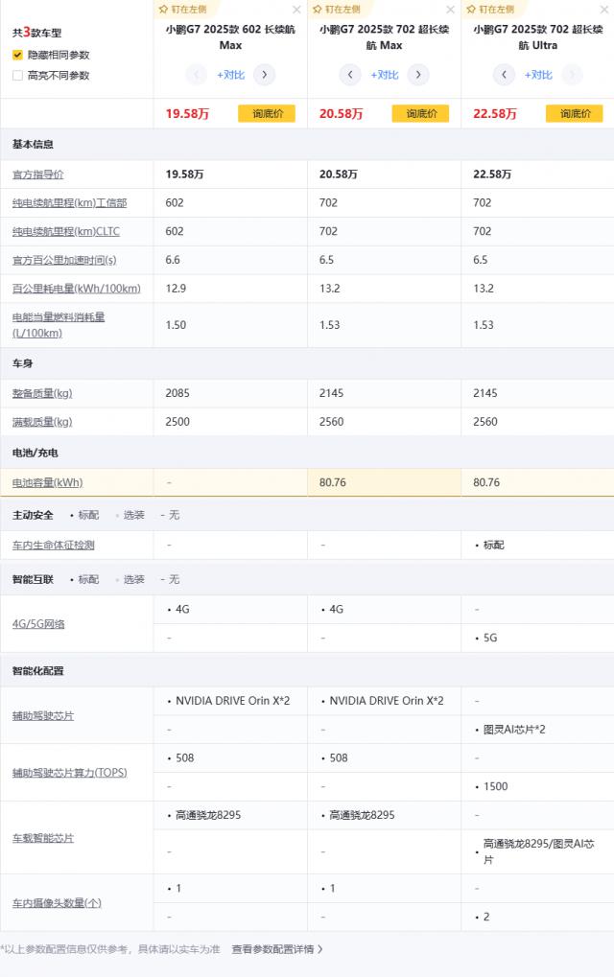This screenshot has height=977, width=614.
Task: Go to next trim after 702 超长续航 Max
Action: [x=418, y=75]
